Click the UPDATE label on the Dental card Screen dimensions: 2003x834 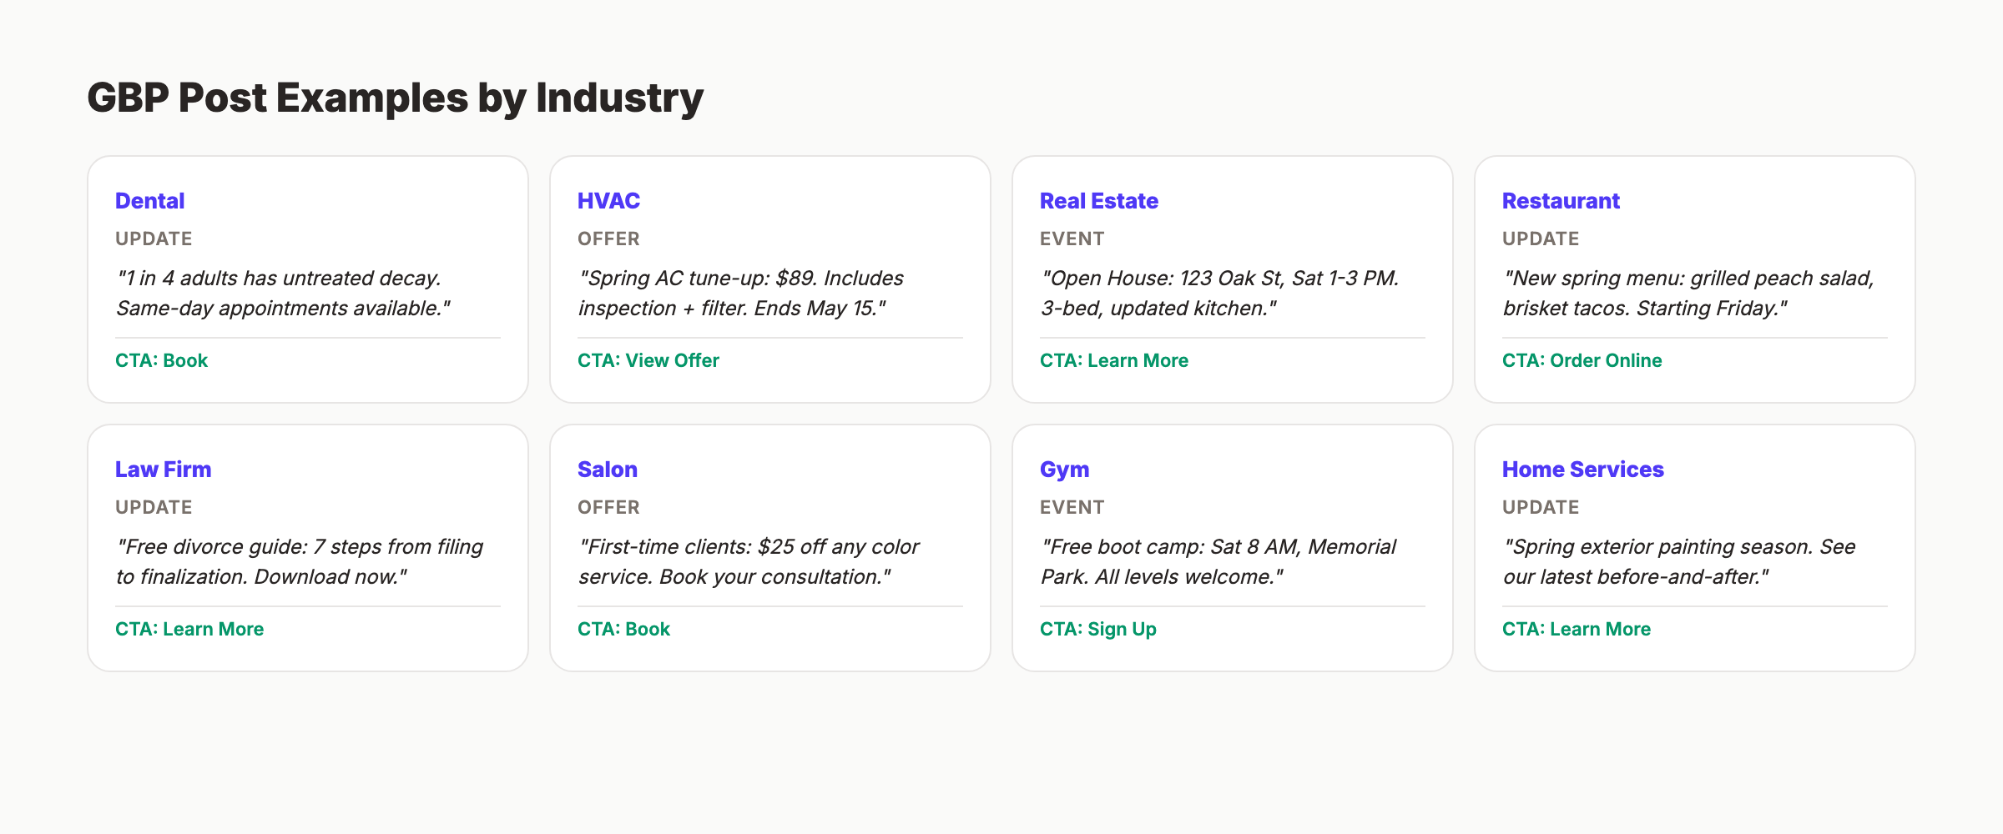coord(153,239)
